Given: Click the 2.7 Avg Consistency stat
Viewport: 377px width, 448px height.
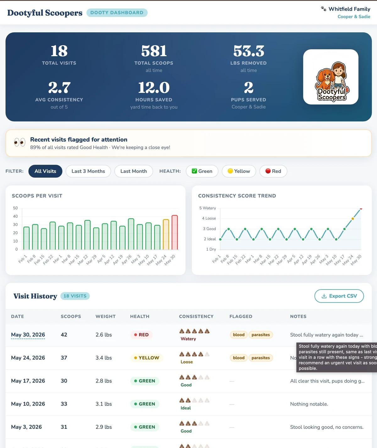Looking at the screenshot, I should click(x=59, y=95).
